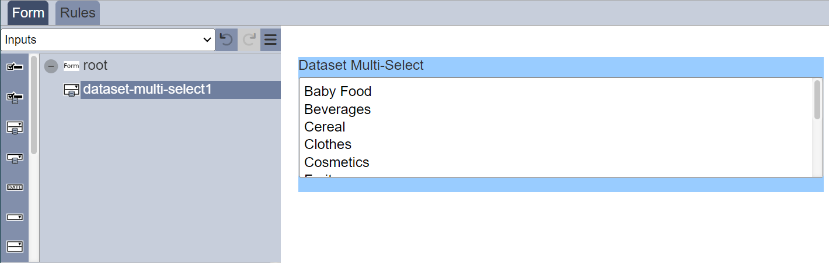Screen dimensions: 829x263
Task: Select the root form node
Action: (95, 66)
